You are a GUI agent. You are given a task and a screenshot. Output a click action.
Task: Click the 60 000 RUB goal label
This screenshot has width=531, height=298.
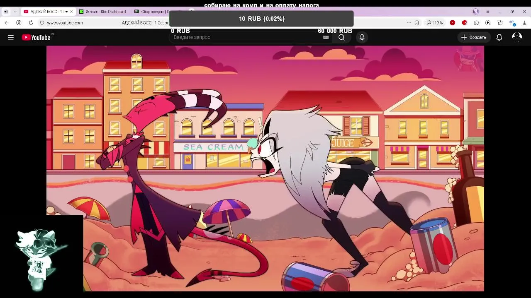(335, 31)
